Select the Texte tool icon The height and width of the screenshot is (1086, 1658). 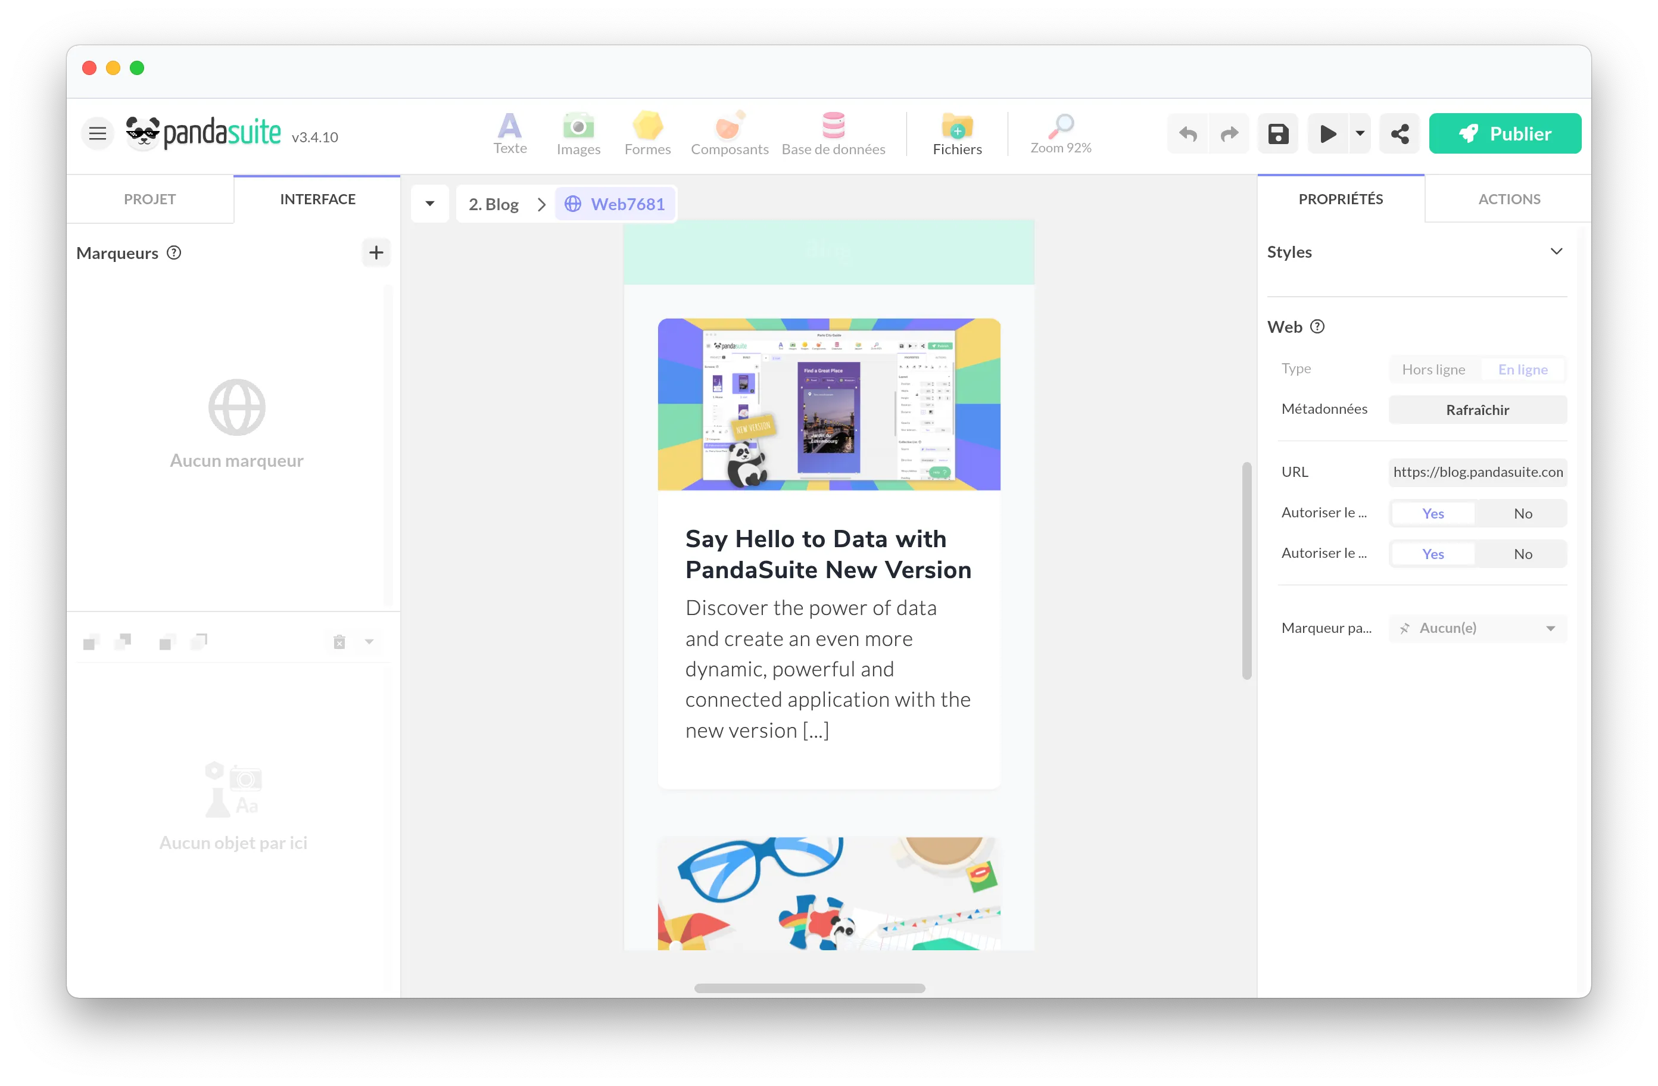509,127
